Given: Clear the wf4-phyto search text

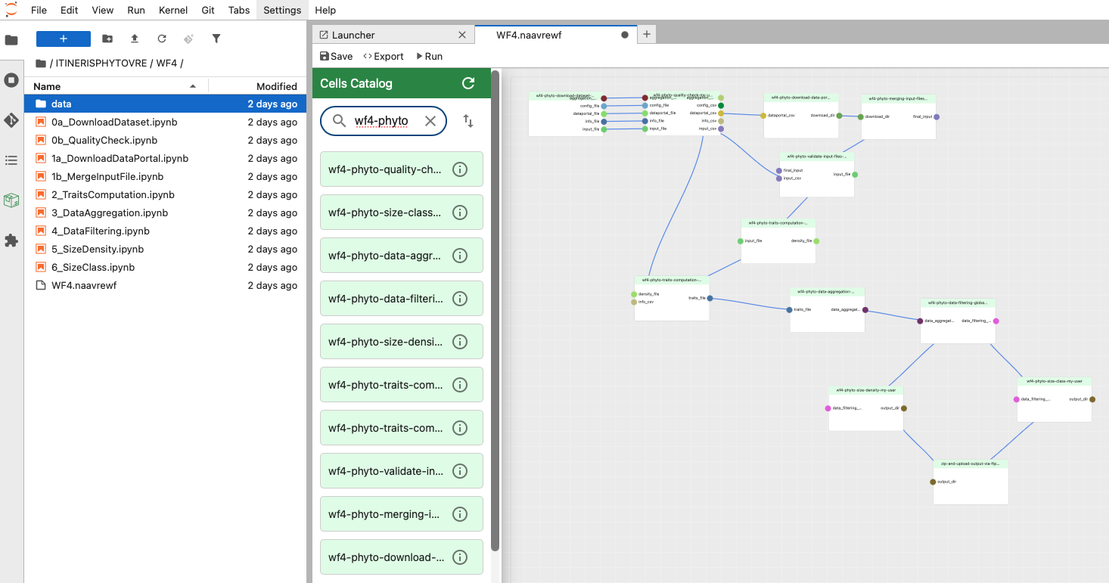Looking at the screenshot, I should pos(430,121).
